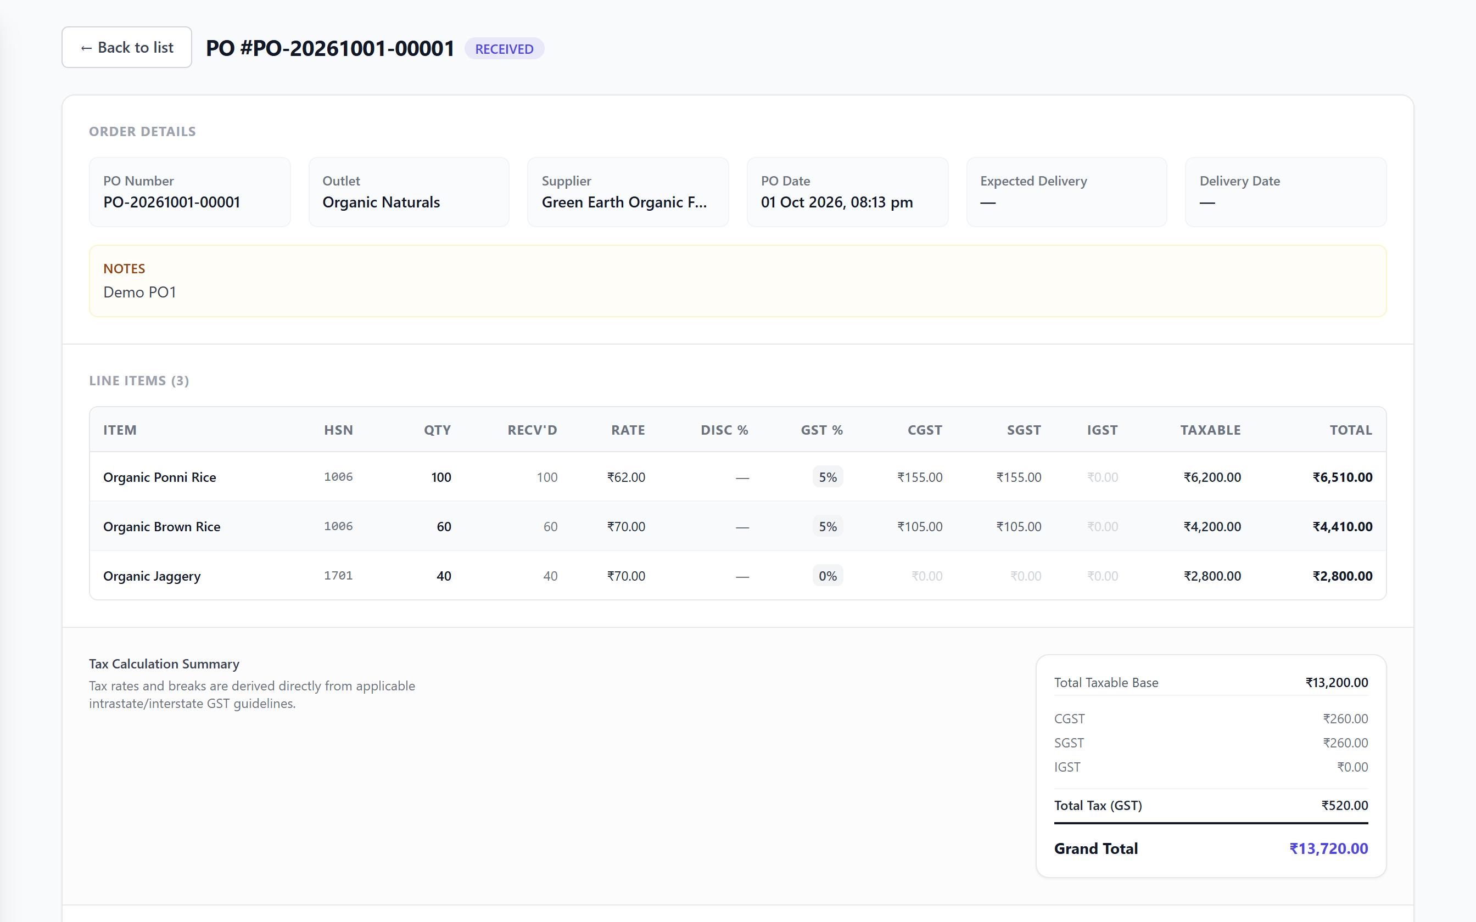Viewport: 1476px width, 922px height.
Task: Click the Total Tax (GST) value ₹520.00
Action: [x=1344, y=805]
